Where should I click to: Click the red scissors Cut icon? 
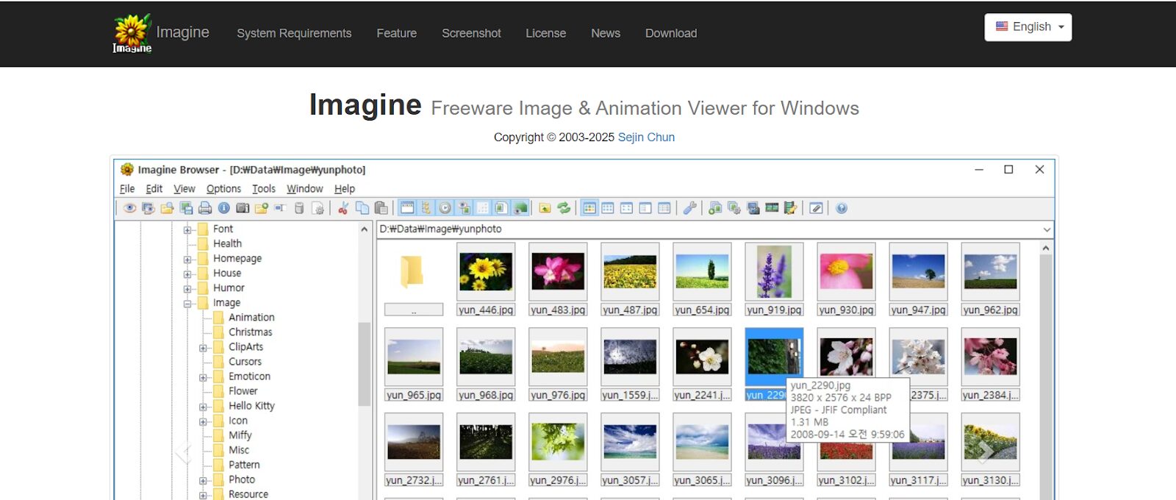point(343,208)
